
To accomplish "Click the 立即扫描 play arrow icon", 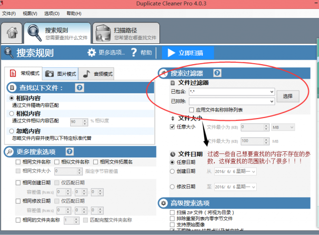I will [x=171, y=53].
